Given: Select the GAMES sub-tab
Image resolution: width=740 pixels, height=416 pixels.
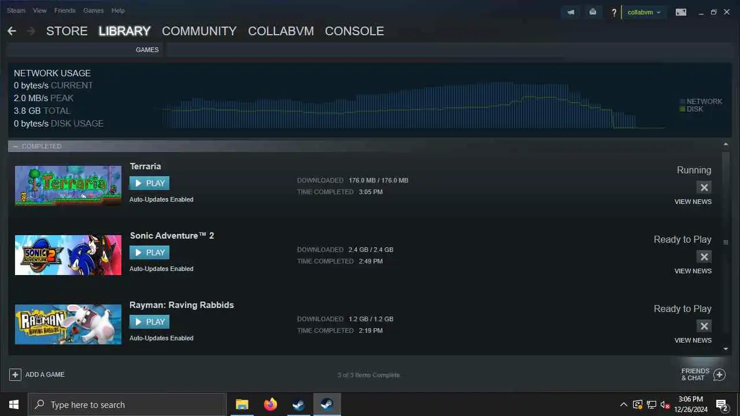Looking at the screenshot, I should click(x=147, y=50).
